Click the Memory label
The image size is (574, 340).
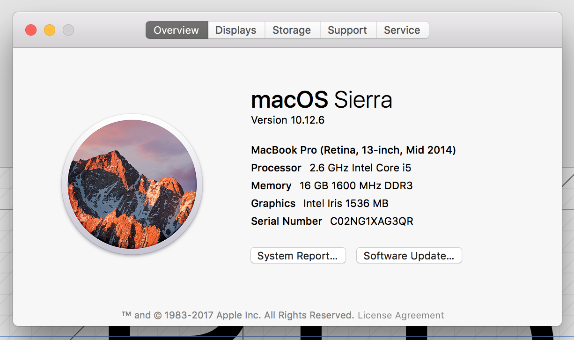(271, 185)
